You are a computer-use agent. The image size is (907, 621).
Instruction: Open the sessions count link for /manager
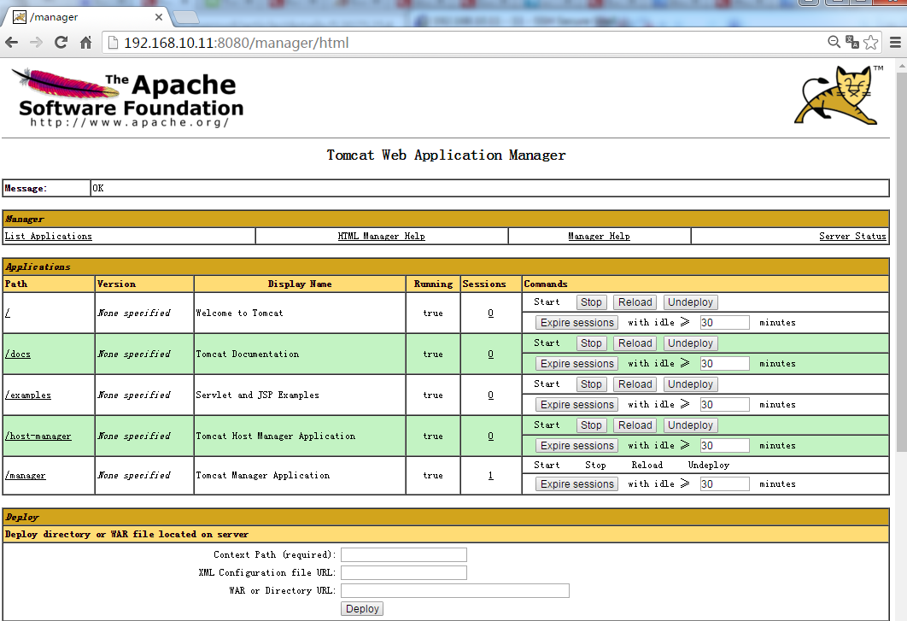pos(490,476)
